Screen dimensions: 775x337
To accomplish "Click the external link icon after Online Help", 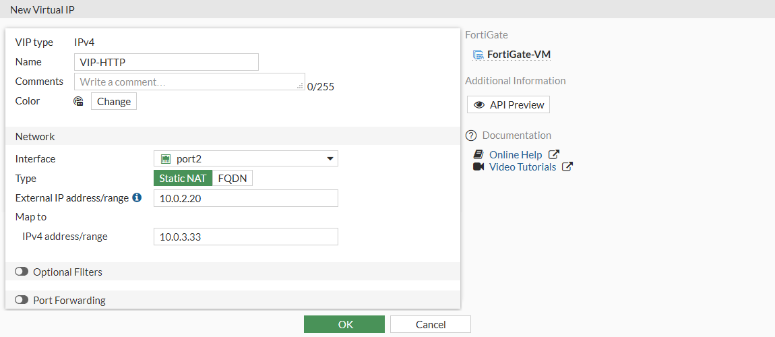I will 554,155.
